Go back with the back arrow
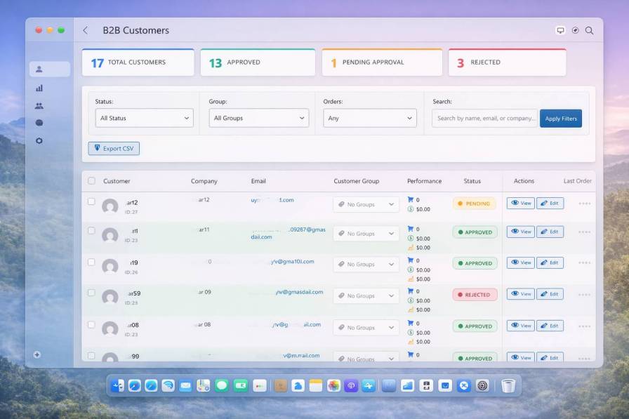Screen dimensions: 629x419 click(85, 30)
